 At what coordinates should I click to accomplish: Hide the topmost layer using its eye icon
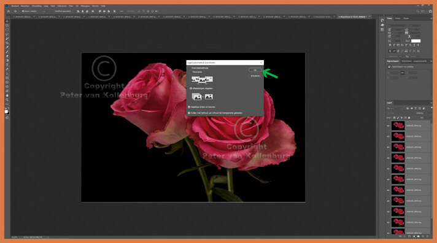[389, 126]
